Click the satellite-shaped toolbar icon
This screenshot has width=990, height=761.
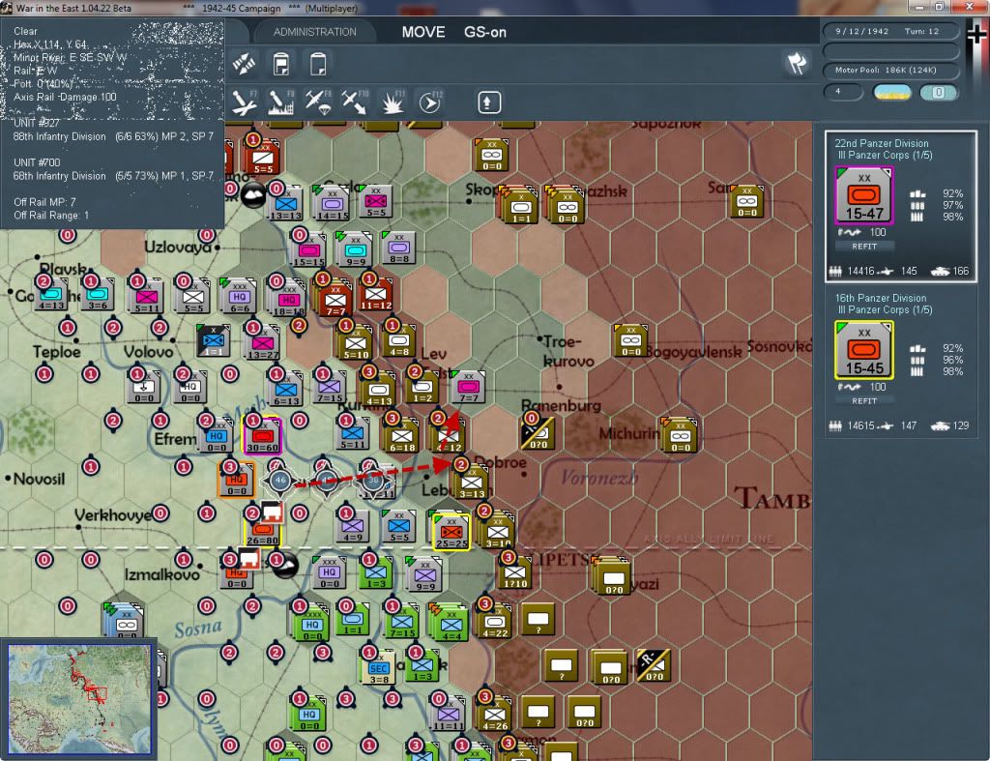[244, 63]
